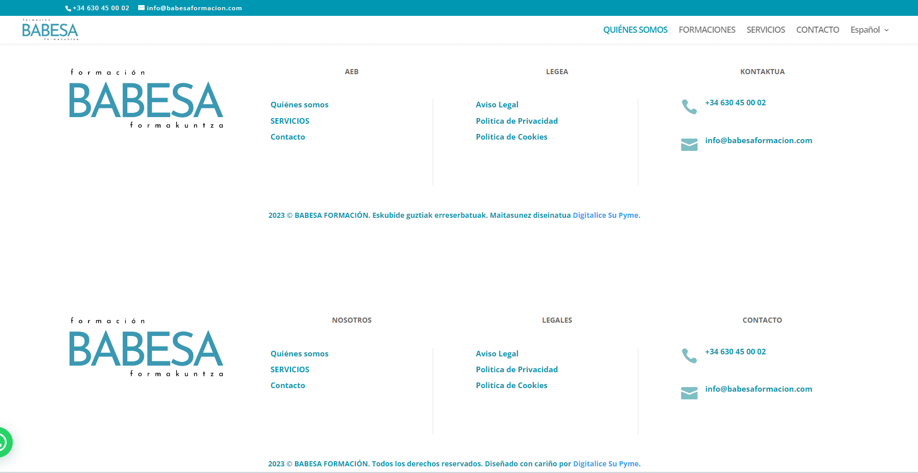918x473 pixels.
Task: Open Quiénes somos link under NOSOTROS
Action: 299,354
